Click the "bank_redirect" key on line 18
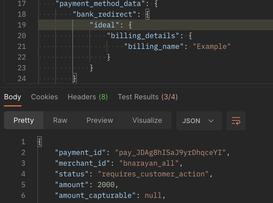This screenshot has width=273, height=203. tap(104, 14)
